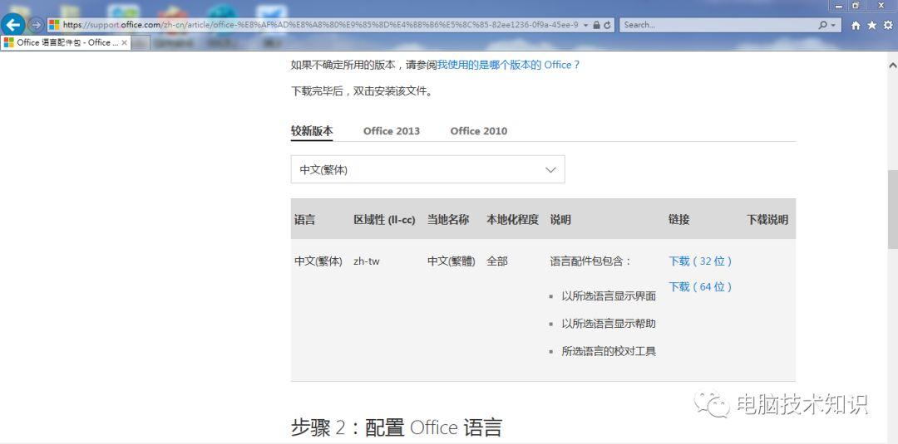Viewport: 898px width, 444px height.
Task: Click the 下载说明 column header
Action: (767, 219)
